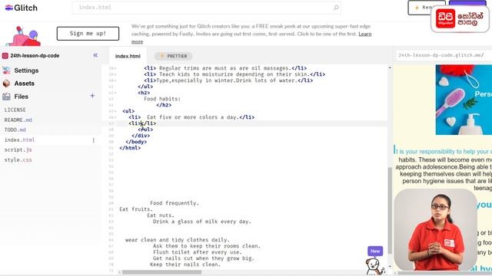
Task: Click the Sign me up! button
Action: click(88, 34)
